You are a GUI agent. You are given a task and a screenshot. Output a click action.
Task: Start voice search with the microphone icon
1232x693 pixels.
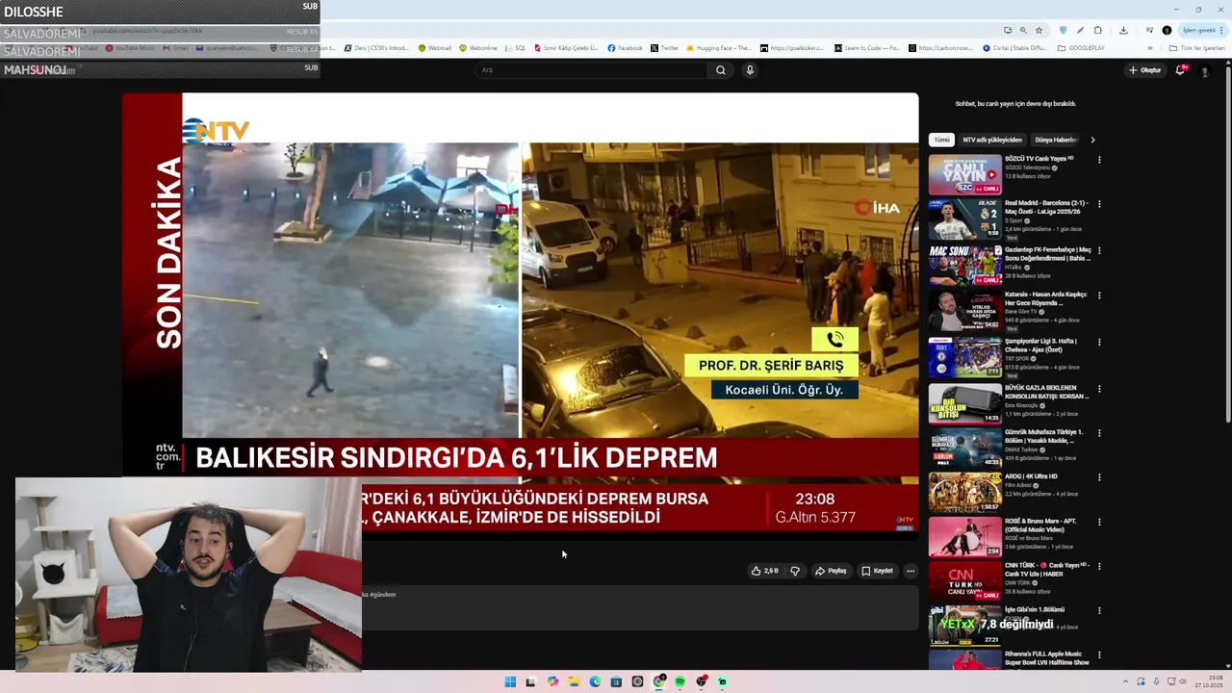tap(750, 70)
